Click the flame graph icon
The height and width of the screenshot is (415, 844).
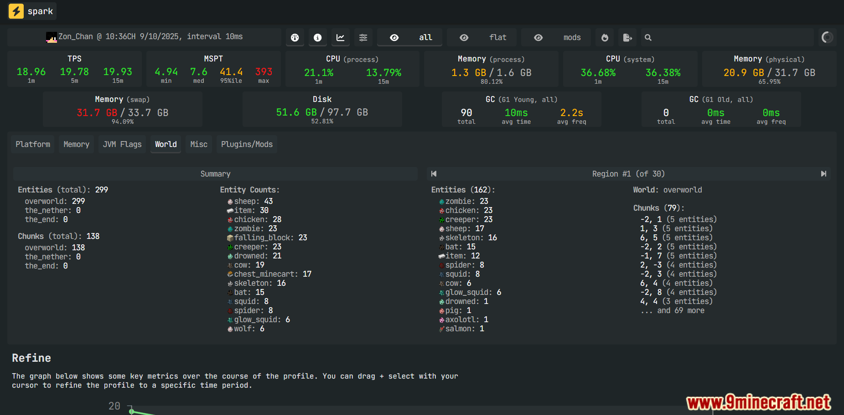(x=605, y=37)
